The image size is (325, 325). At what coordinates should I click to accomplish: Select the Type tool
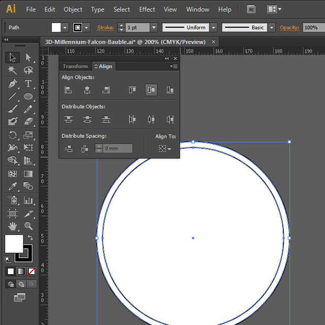[28, 84]
